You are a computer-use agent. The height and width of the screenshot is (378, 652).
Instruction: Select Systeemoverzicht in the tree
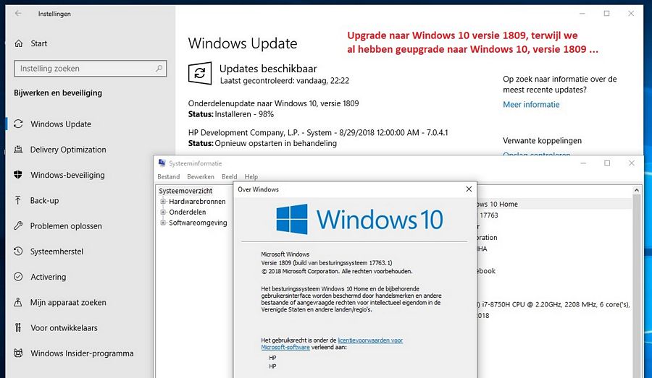185,191
